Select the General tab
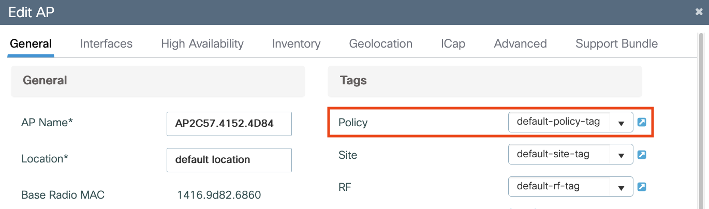 tap(31, 44)
